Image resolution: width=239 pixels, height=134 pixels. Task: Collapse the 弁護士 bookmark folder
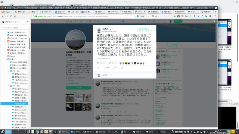click(6, 59)
